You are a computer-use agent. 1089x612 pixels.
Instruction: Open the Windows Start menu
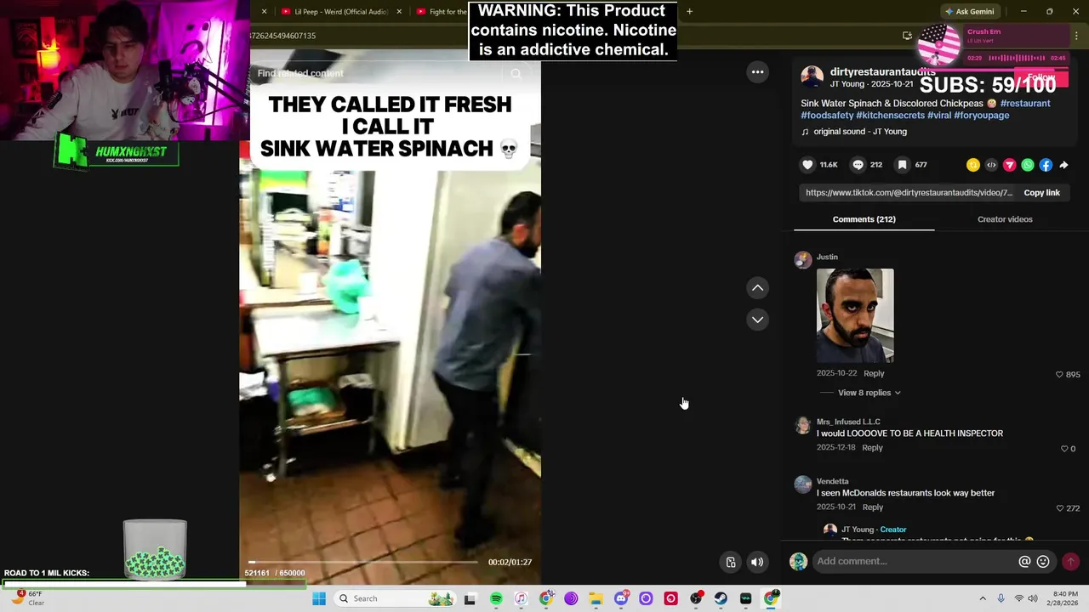pos(319,598)
